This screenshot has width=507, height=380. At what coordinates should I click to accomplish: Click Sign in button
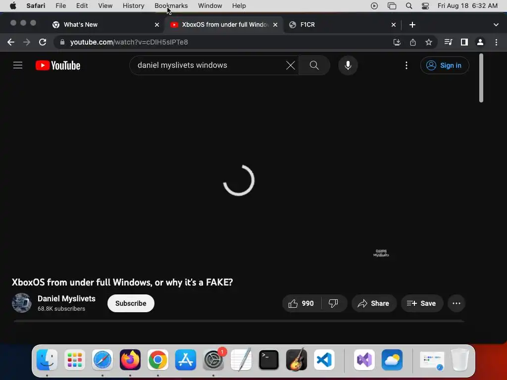(x=445, y=65)
